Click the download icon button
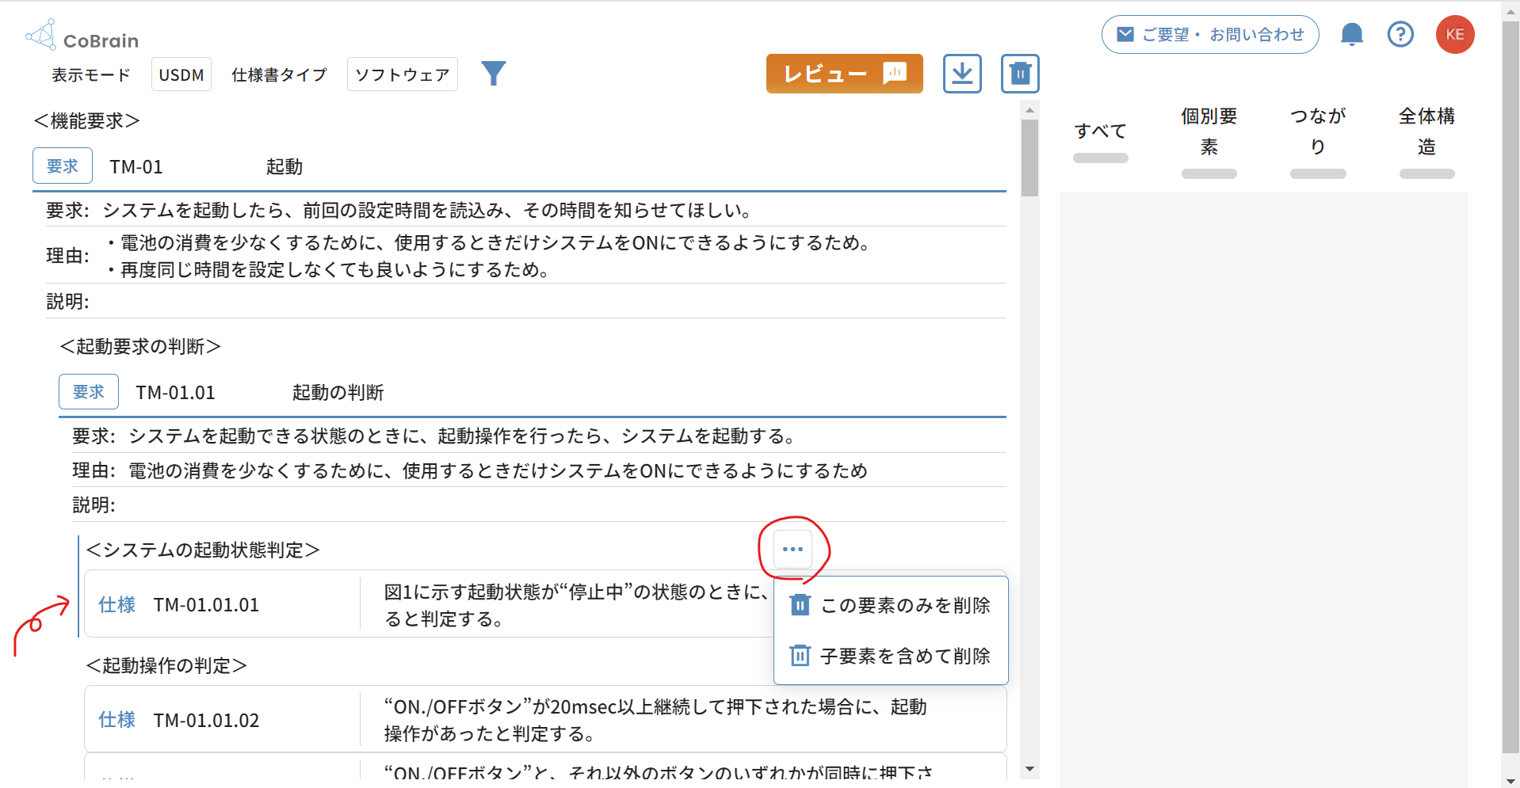Image resolution: width=1520 pixels, height=788 pixels. [962, 74]
